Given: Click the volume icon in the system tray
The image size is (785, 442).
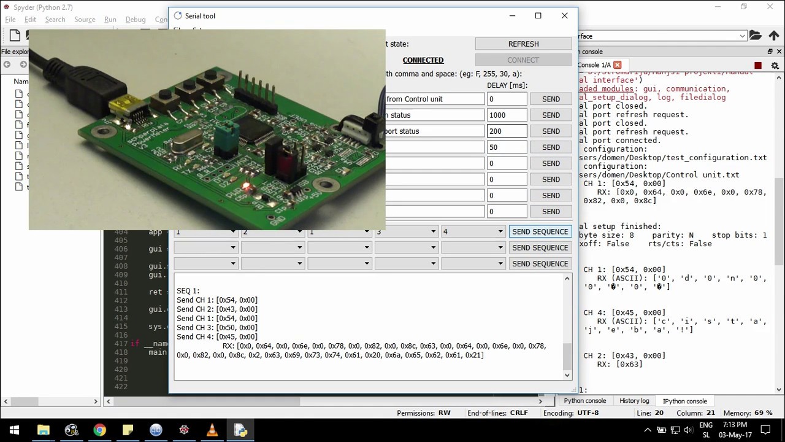Looking at the screenshot, I should (x=687, y=430).
